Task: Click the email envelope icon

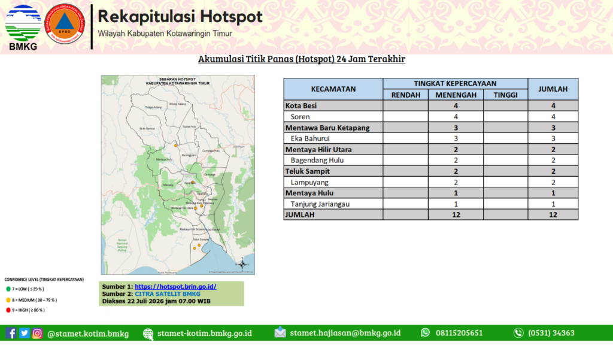Action: (280, 332)
